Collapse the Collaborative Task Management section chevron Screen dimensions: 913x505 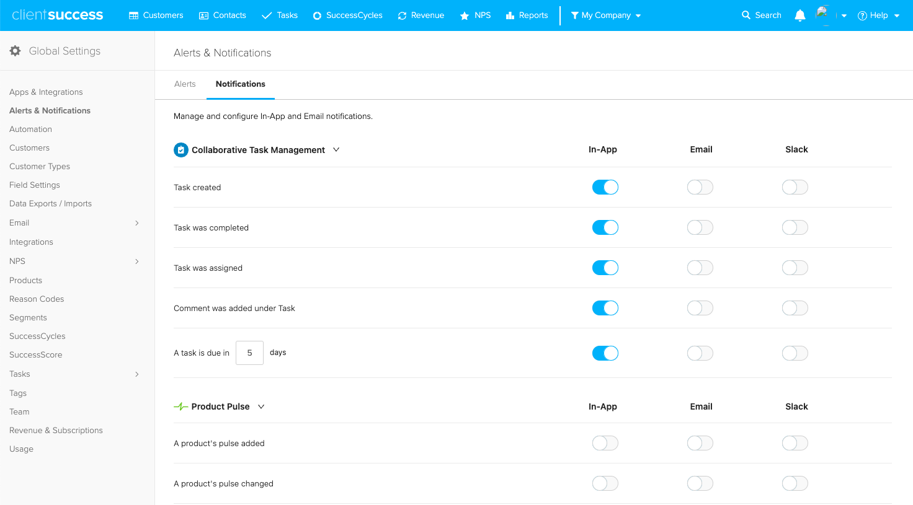pos(336,149)
